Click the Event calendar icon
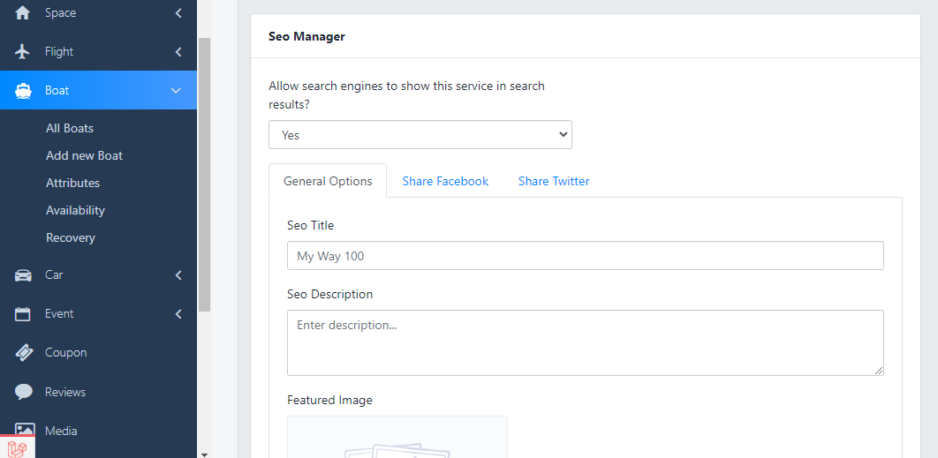This screenshot has width=938, height=458. click(23, 314)
